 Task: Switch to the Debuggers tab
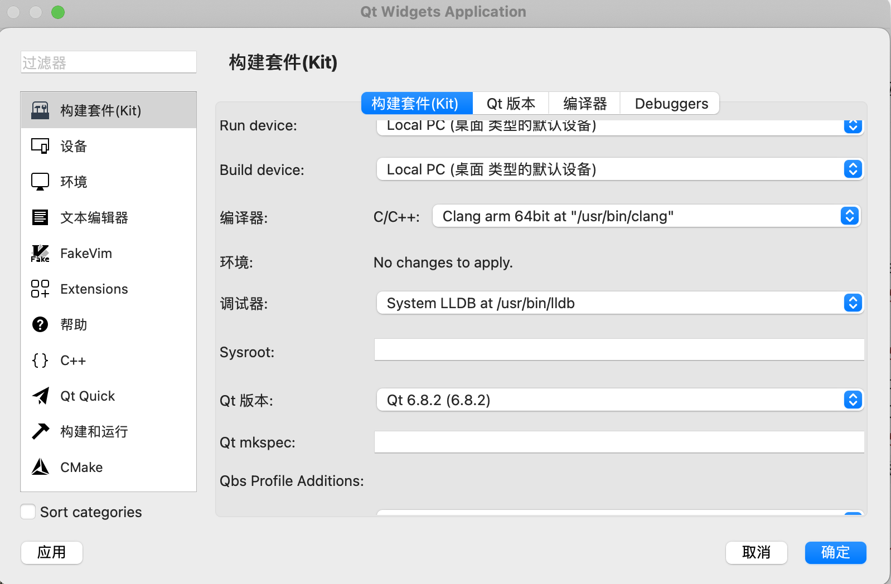tap(671, 104)
